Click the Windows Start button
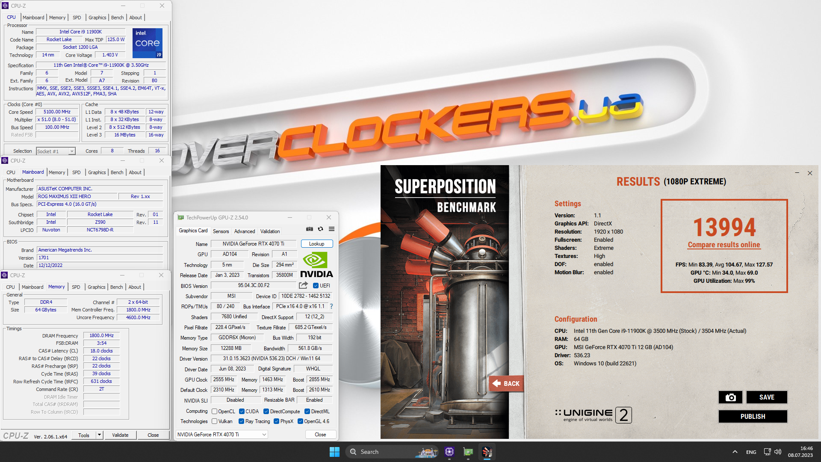 click(x=334, y=452)
